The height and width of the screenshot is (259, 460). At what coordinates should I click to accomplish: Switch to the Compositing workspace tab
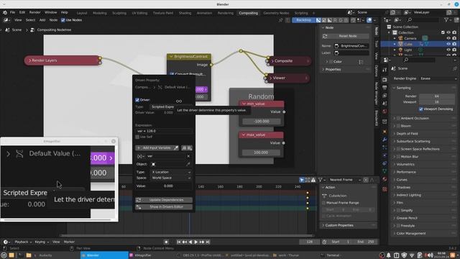point(248,13)
